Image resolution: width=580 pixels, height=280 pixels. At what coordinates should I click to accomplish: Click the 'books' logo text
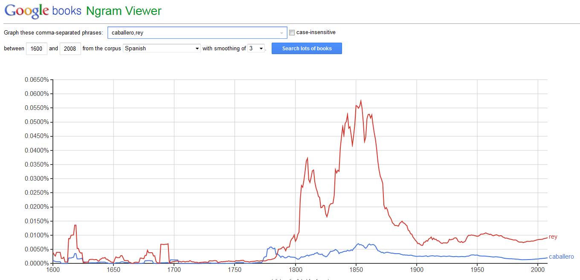click(x=67, y=11)
